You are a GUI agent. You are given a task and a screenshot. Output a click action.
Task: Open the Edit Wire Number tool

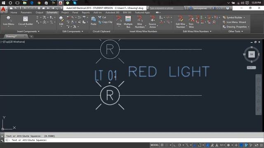tap(181, 22)
